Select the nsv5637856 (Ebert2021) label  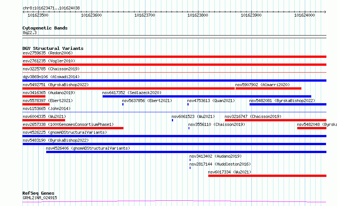[147, 101]
